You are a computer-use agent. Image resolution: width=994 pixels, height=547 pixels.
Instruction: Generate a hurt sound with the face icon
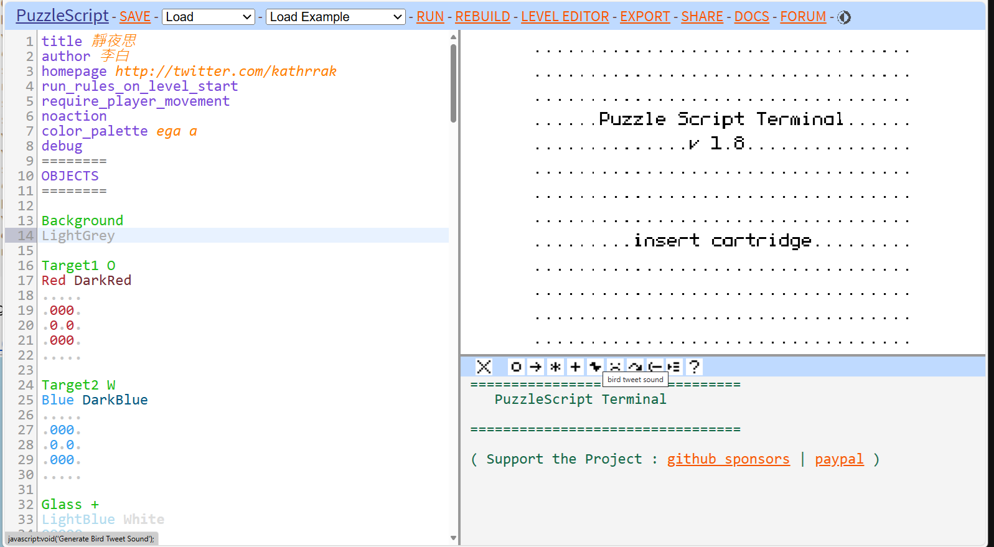[616, 367]
